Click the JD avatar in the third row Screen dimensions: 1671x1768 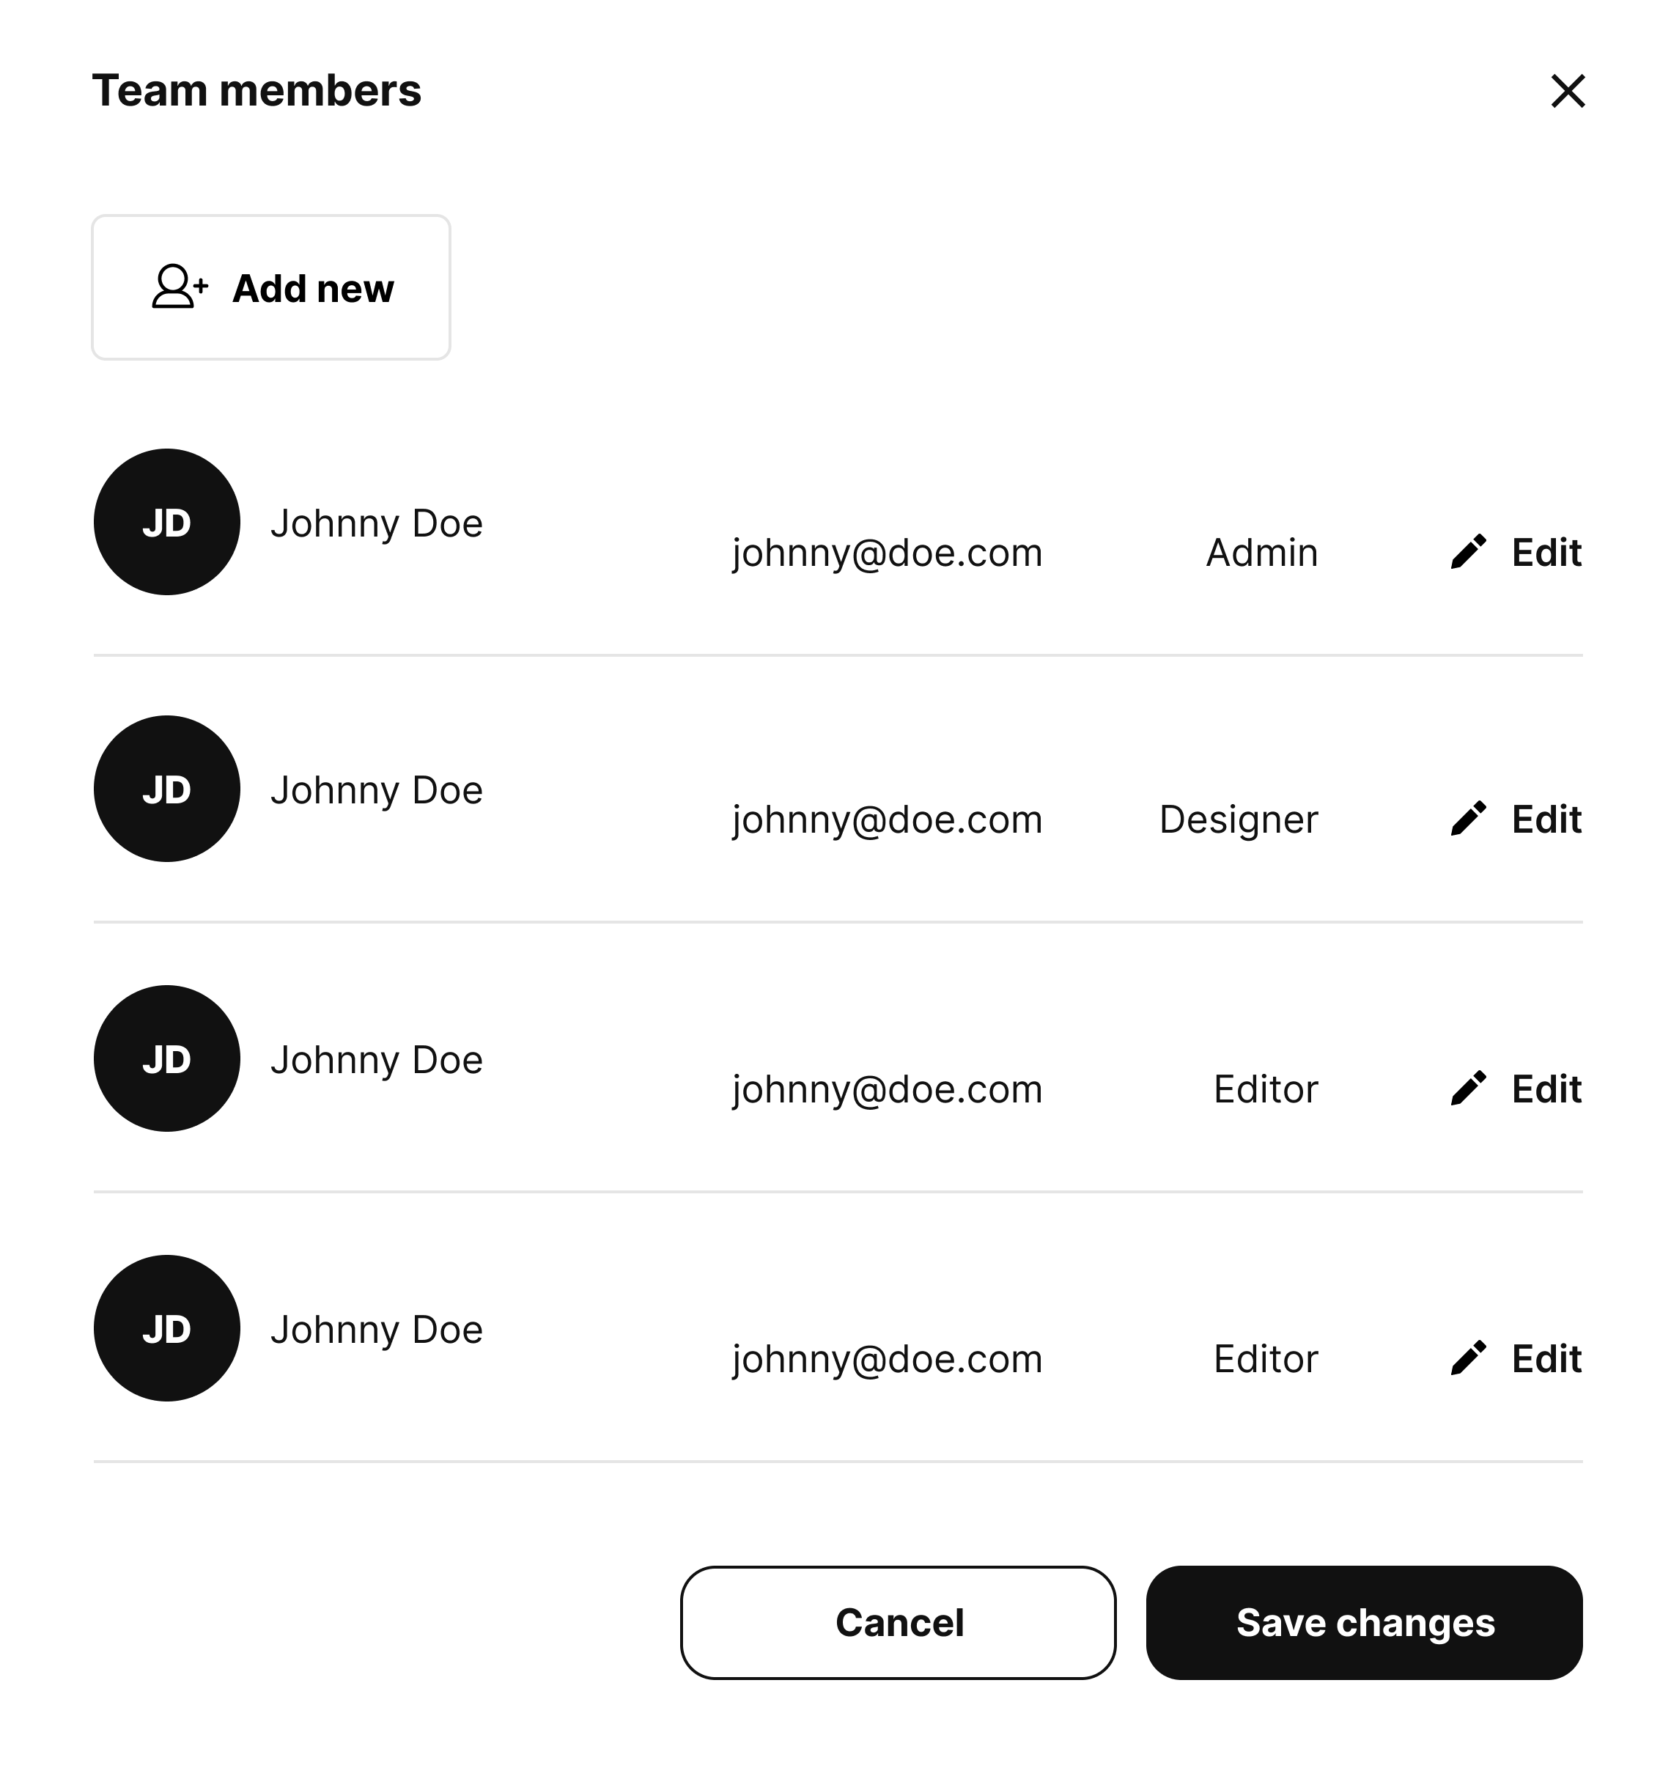pos(166,1058)
